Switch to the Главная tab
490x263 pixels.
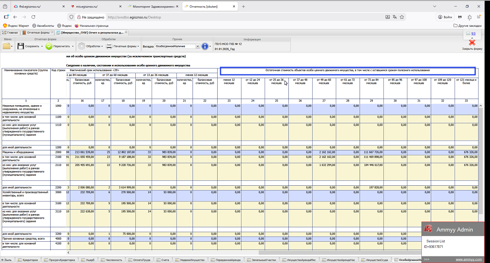pos(10,32)
